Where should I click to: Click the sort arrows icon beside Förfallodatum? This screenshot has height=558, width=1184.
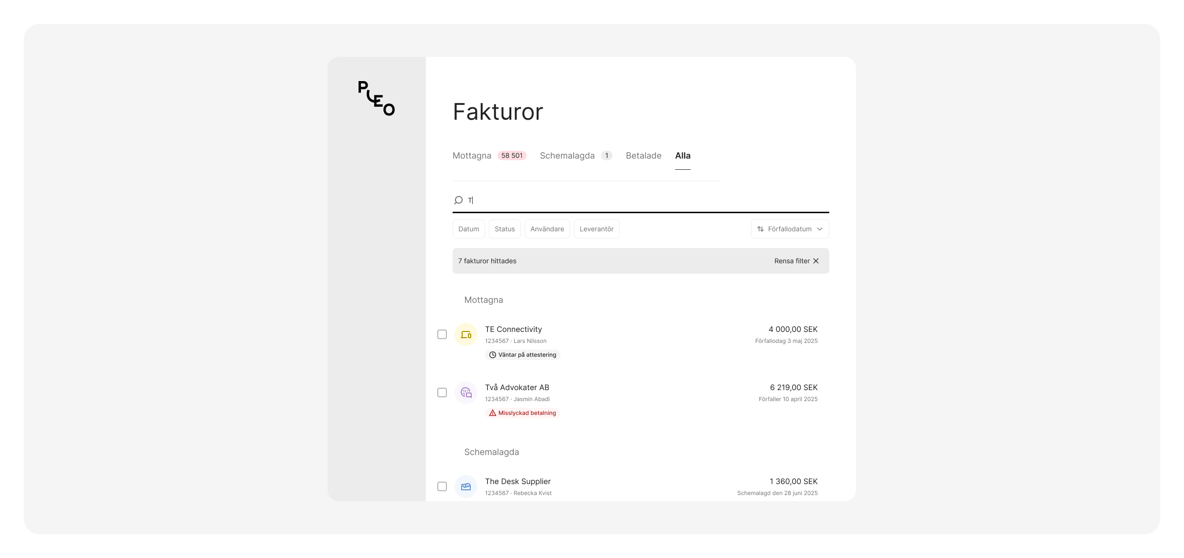761,229
